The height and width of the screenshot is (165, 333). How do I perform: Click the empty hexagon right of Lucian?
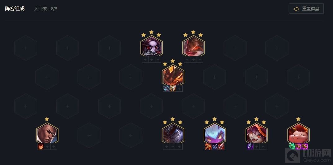89,135
